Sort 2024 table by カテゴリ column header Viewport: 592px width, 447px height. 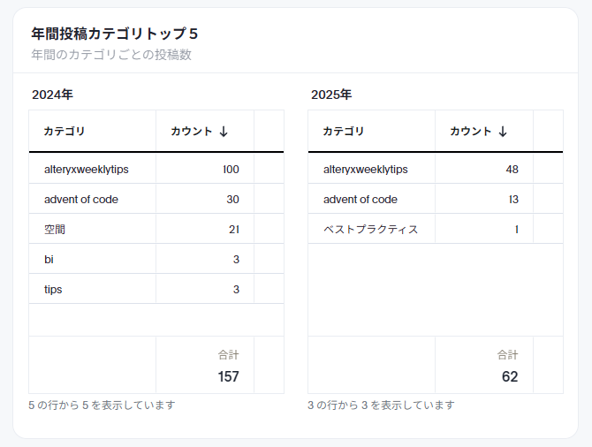coord(65,132)
